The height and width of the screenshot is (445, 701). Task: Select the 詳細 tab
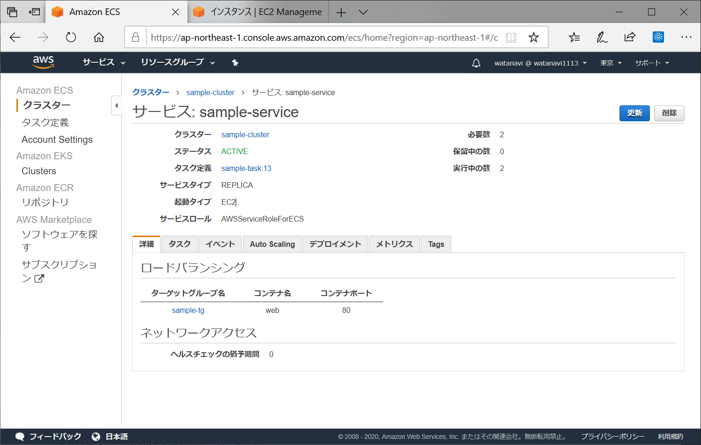tap(147, 244)
